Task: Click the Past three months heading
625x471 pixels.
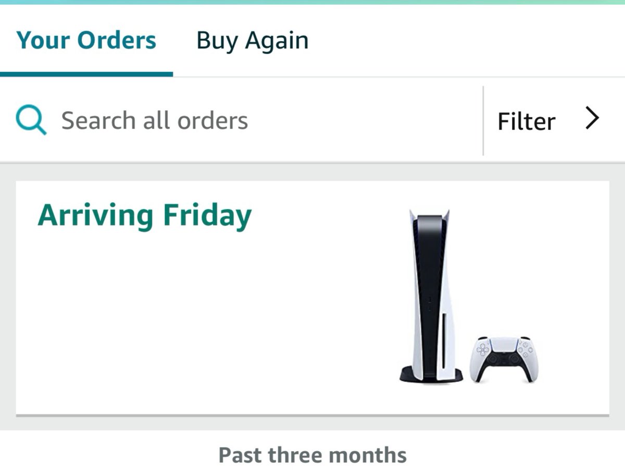Action: tap(312, 455)
